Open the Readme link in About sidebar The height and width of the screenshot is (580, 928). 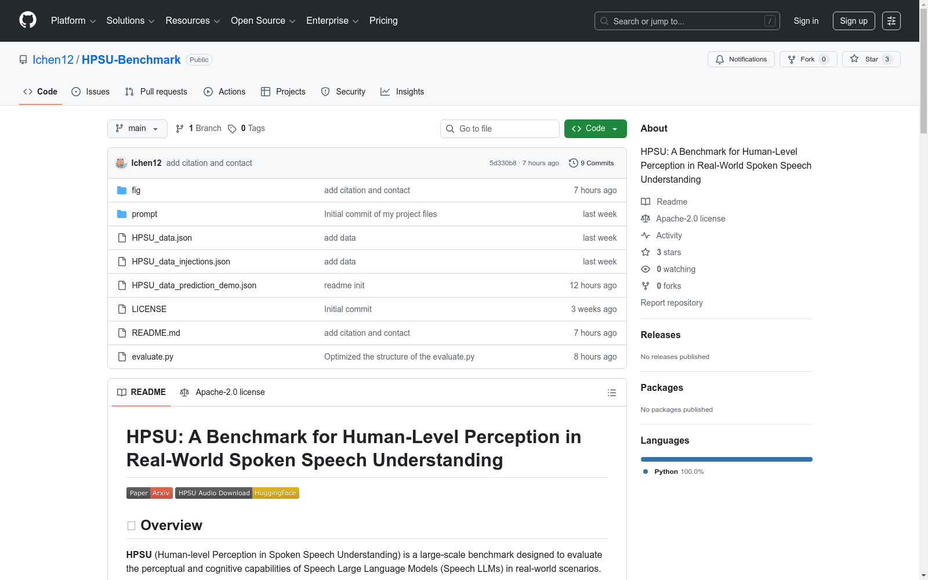coord(665,202)
